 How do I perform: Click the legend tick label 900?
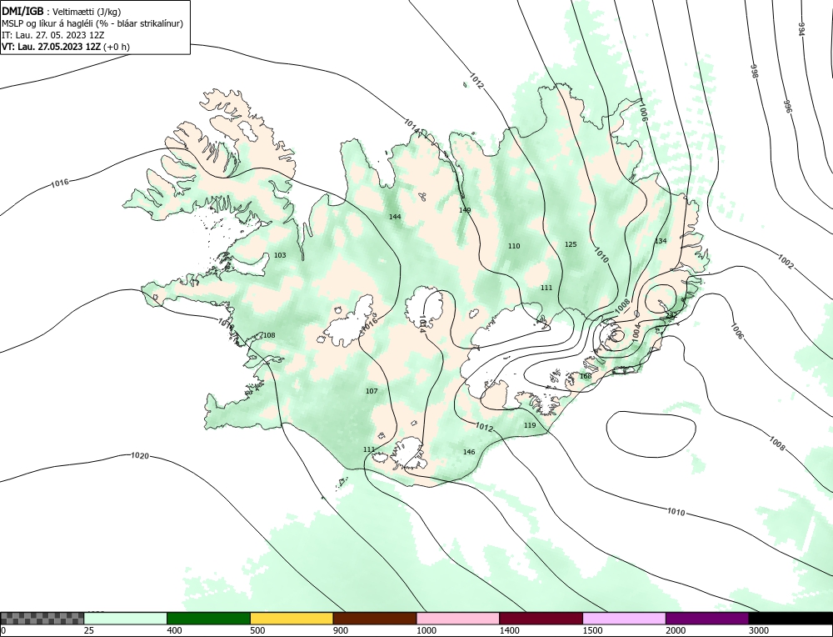pos(341,631)
